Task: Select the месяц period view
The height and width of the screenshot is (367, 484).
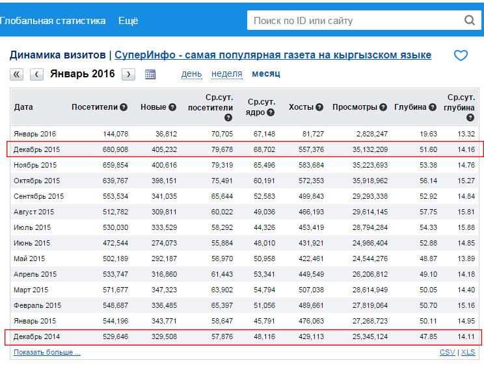Action: pyautogui.click(x=266, y=74)
